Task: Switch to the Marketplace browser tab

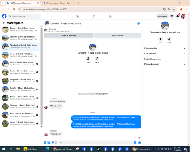Action: click(x=58, y=3)
